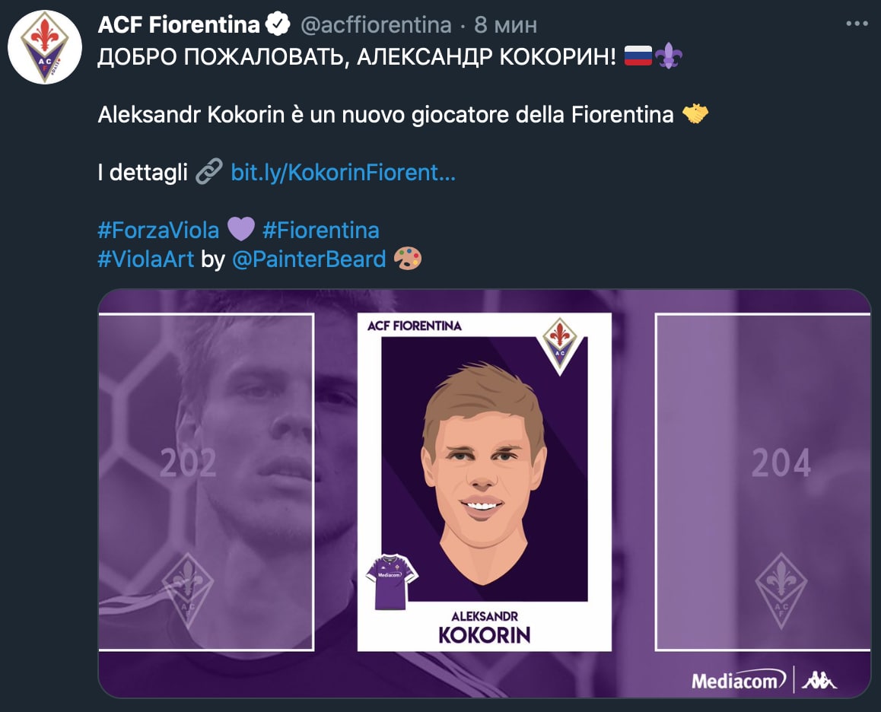Click the #ForzaViola hashtag
Viewport: 881px width, 712px height.
[x=158, y=230]
